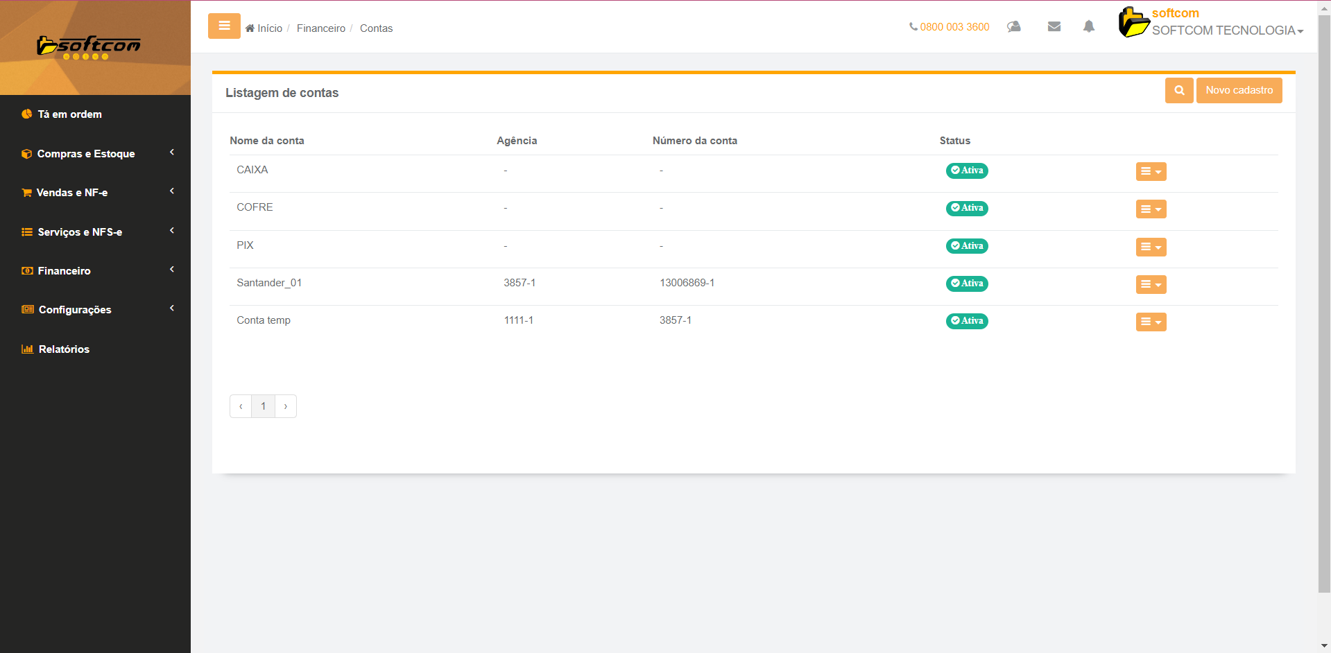Open the chat messages icon

point(1014,27)
